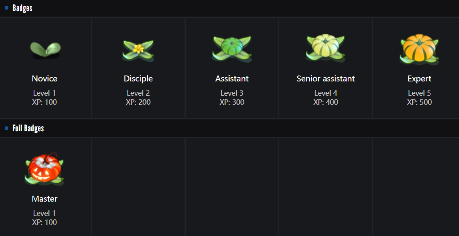Click the Foil Badges section heading
Screen dimensions: 459x236
pyautogui.click(x=28, y=128)
